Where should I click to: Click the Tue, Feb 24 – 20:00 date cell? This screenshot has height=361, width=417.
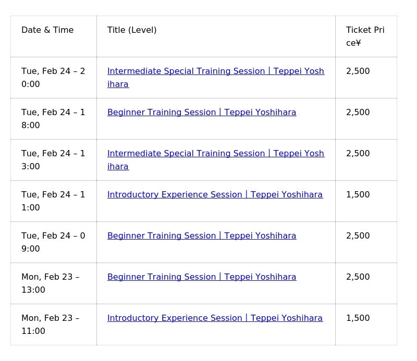[x=53, y=78]
